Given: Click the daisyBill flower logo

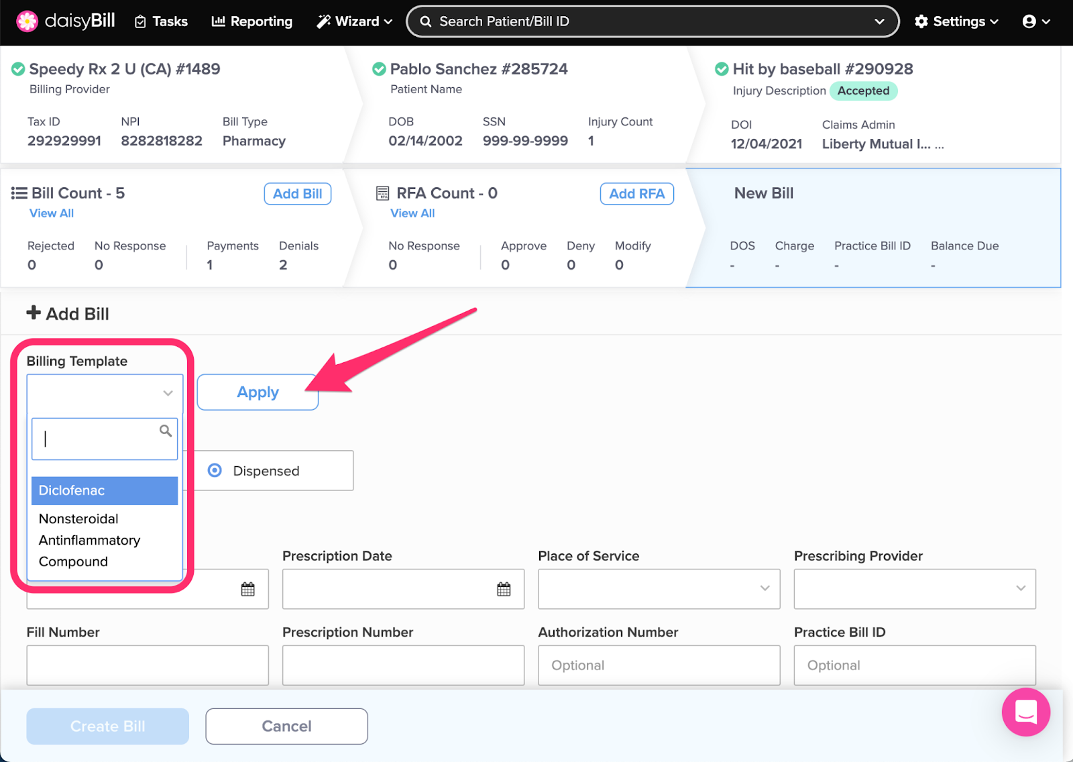Looking at the screenshot, I should [27, 21].
